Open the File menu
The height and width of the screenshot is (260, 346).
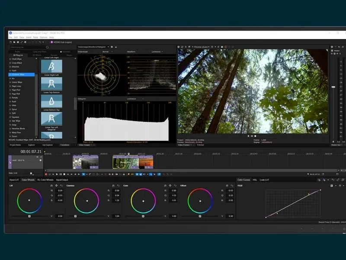[10, 37]
